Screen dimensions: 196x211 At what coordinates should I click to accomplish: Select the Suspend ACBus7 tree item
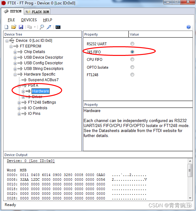click(x=43, y=80)
